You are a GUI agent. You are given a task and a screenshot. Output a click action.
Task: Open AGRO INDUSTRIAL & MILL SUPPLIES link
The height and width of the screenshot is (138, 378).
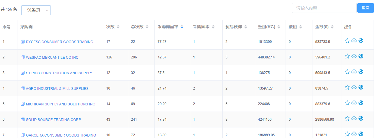point(57,88)
